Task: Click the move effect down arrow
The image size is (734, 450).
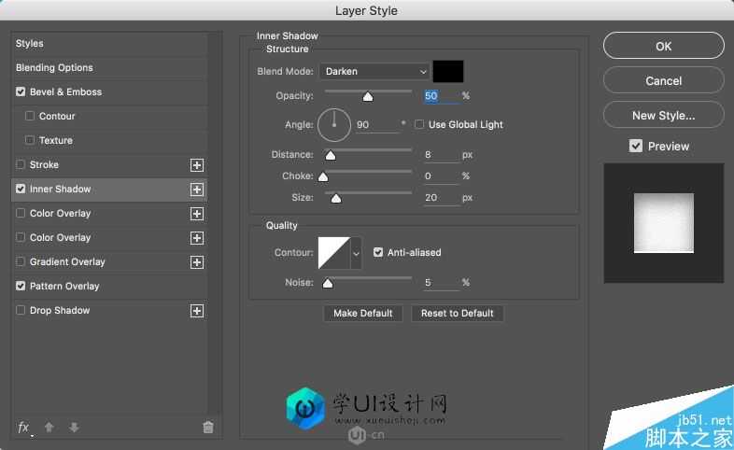Action: 74,428
